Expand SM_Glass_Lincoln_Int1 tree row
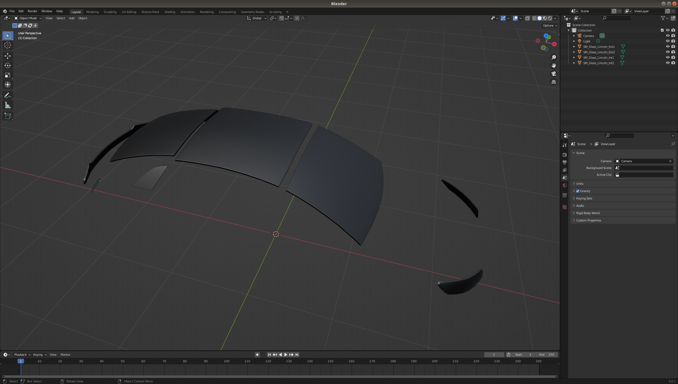 coord(574,57)
